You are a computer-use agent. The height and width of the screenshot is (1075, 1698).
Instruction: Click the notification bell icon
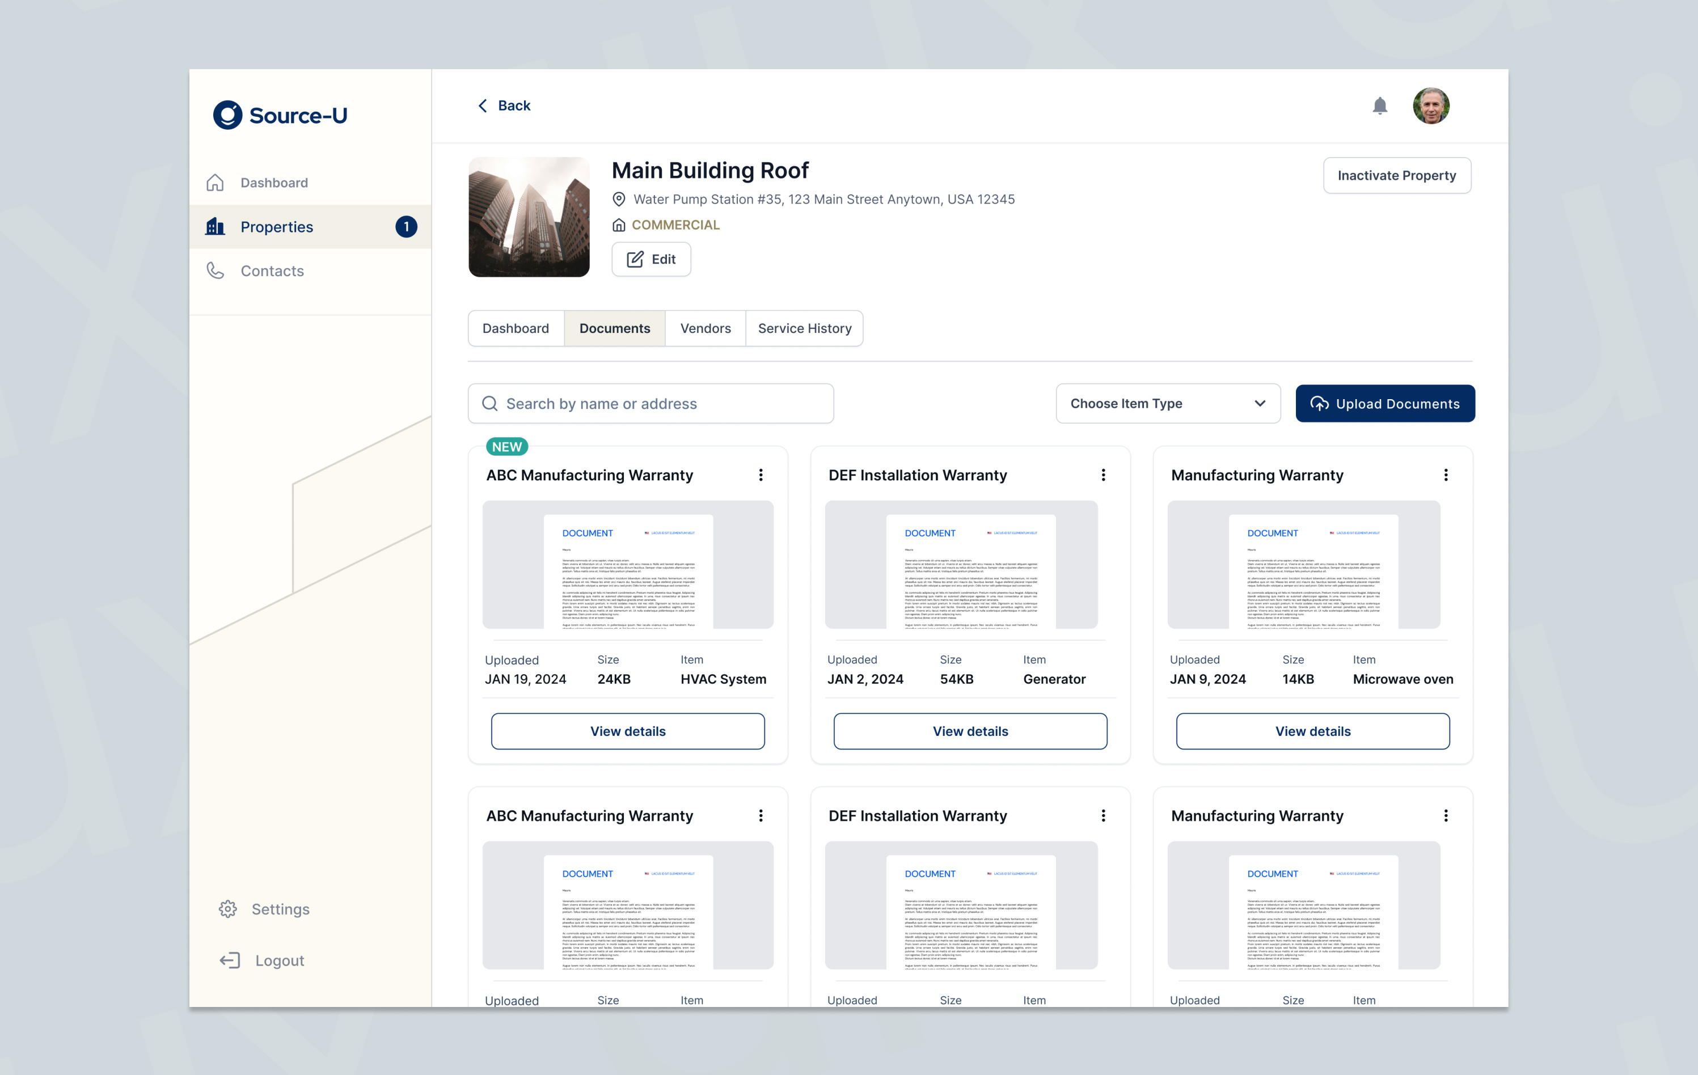[1380, 105]
